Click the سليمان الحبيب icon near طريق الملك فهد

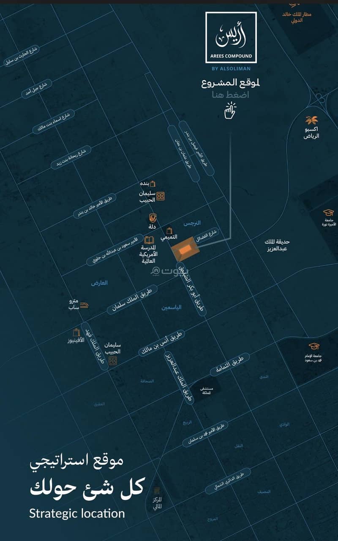112,360
